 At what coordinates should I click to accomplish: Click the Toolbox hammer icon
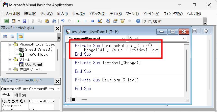(130, 21)
